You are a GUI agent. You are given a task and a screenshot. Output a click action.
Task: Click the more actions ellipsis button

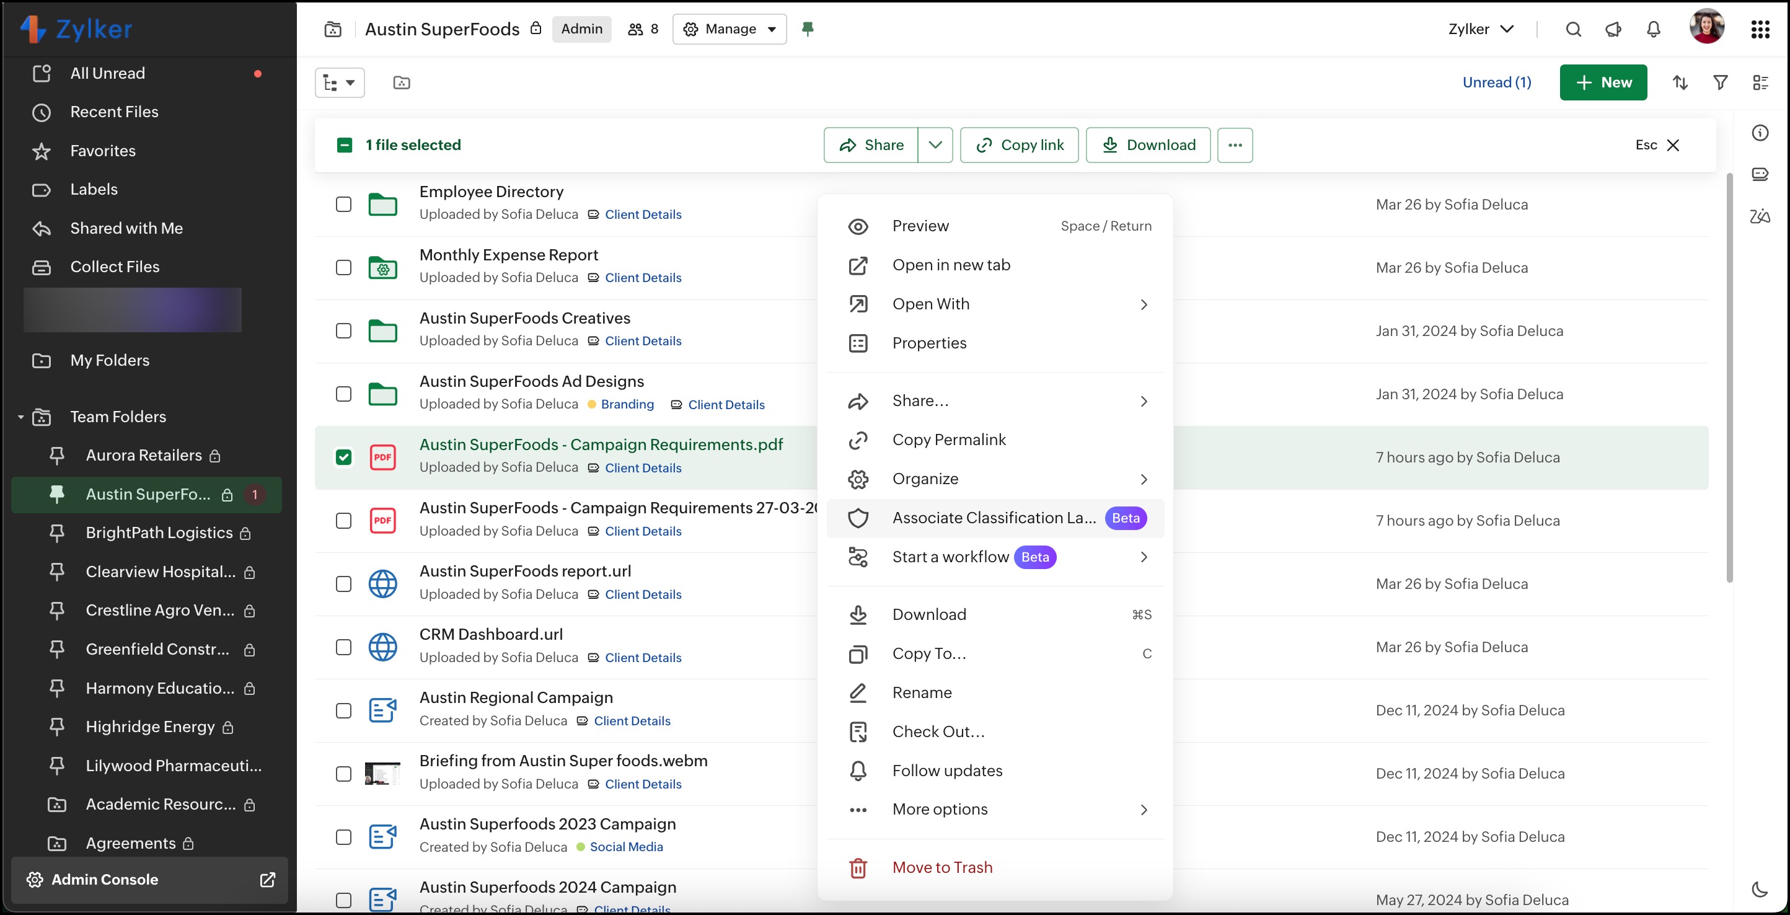1235,145
